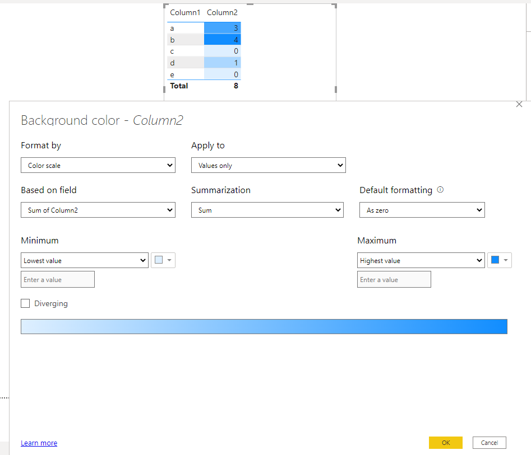Open the Minimum Lowest value dropdown
This screenshot has width=531, height=455.
pos(85,260)
